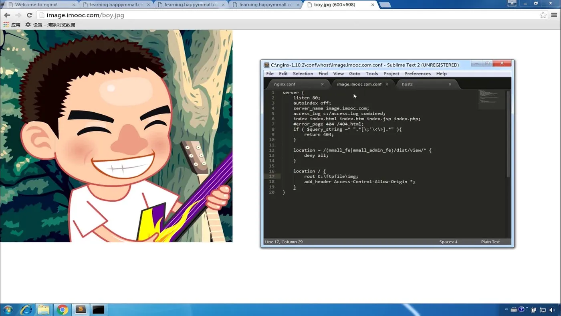This screenshot has height=316, width=561.
Task: Click the Sublime Text minimap preview
Action: (x=492, y=99)
